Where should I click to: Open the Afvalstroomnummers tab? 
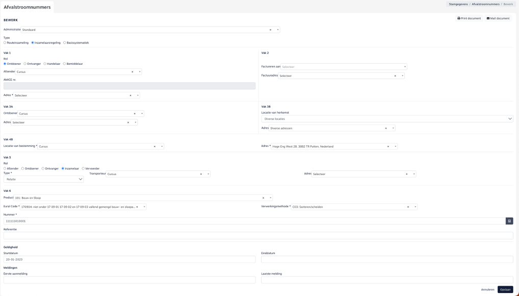click(x=27, y=7)
